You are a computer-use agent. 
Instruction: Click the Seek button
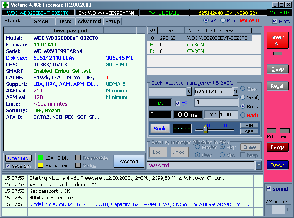[160, 128]
